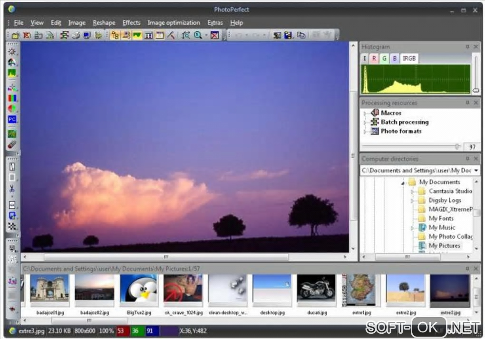
Task: Toggle the highlighted window panel toolbar button
Action: 160,35
